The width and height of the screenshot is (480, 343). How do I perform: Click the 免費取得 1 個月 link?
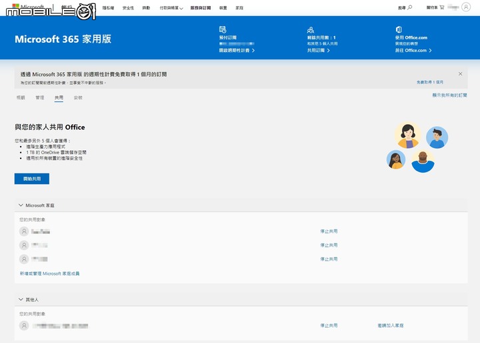pyautogui.click(x=430, y=82)
